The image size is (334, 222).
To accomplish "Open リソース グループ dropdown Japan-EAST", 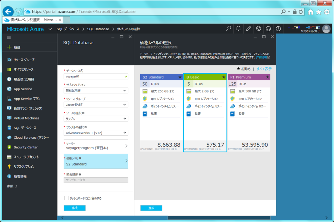I will pos(96,104).
